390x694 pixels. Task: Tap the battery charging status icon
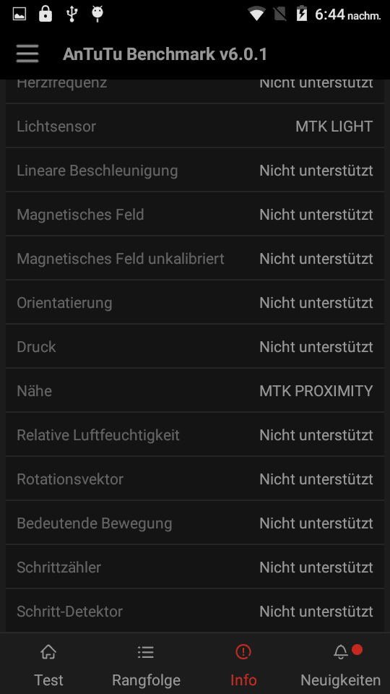[302, 14]
